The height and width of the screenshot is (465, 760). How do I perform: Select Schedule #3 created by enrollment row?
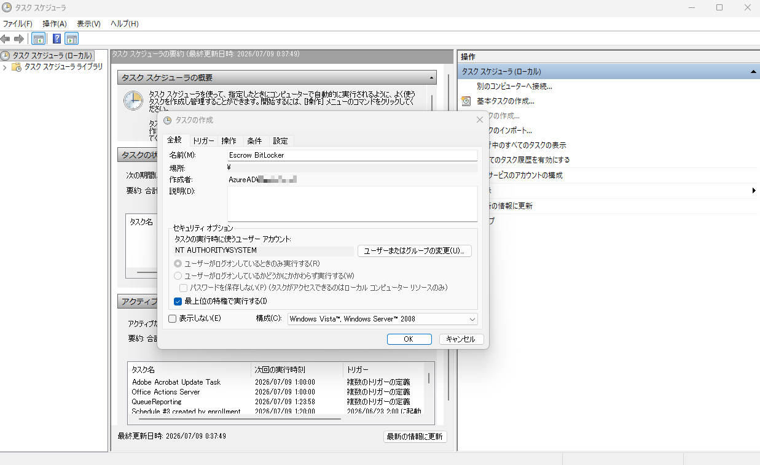click(276, 411)
